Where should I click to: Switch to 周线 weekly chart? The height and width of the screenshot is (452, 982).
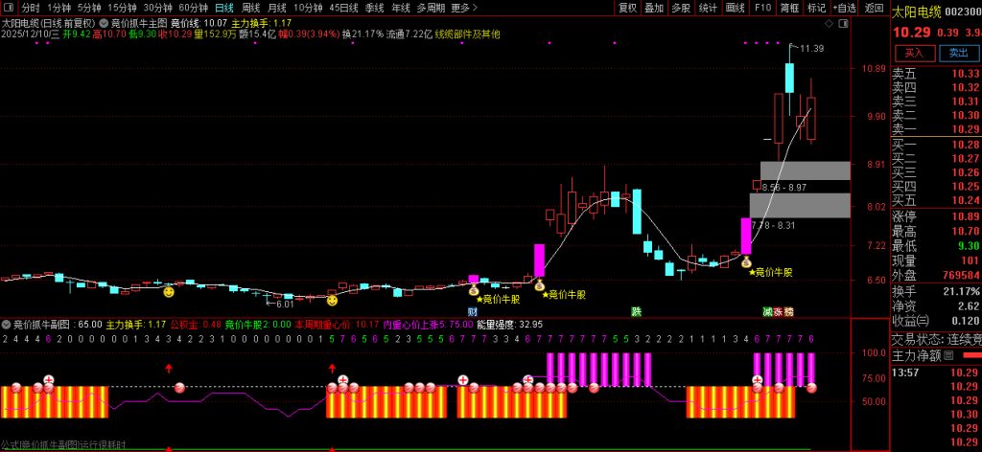pos(250,8)
